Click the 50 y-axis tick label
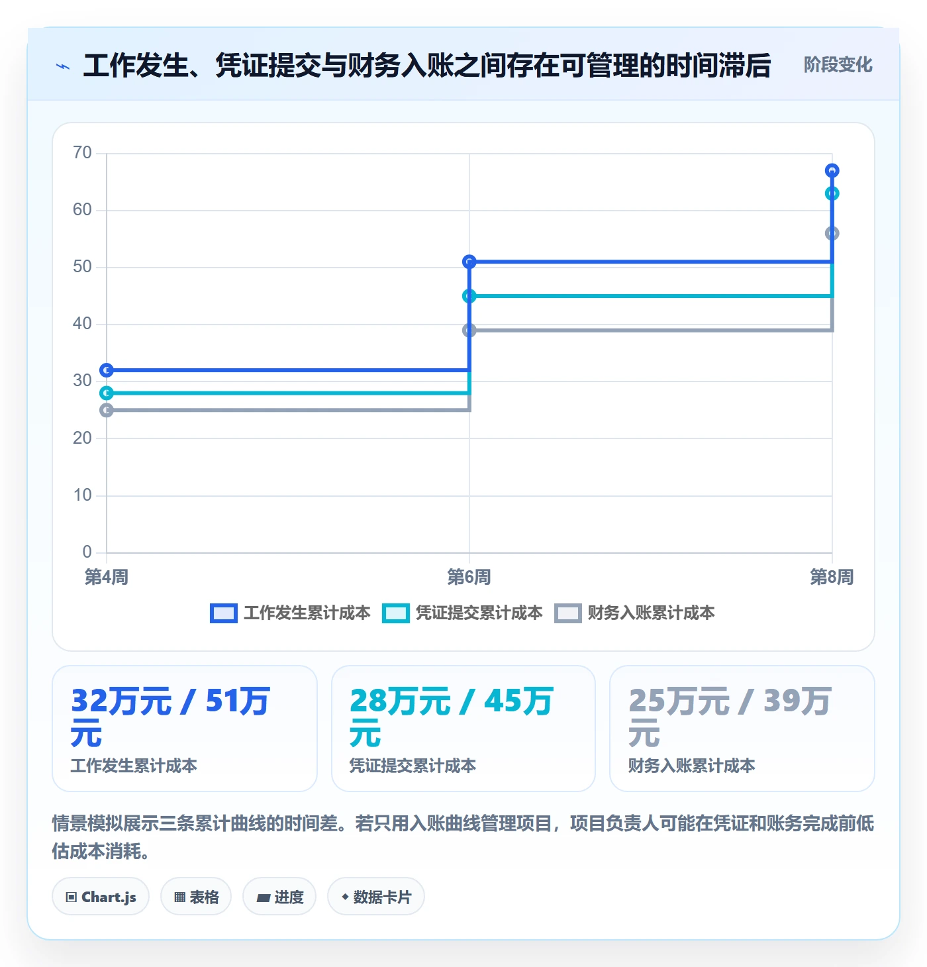The image size is (927, 967). (83, 267)
